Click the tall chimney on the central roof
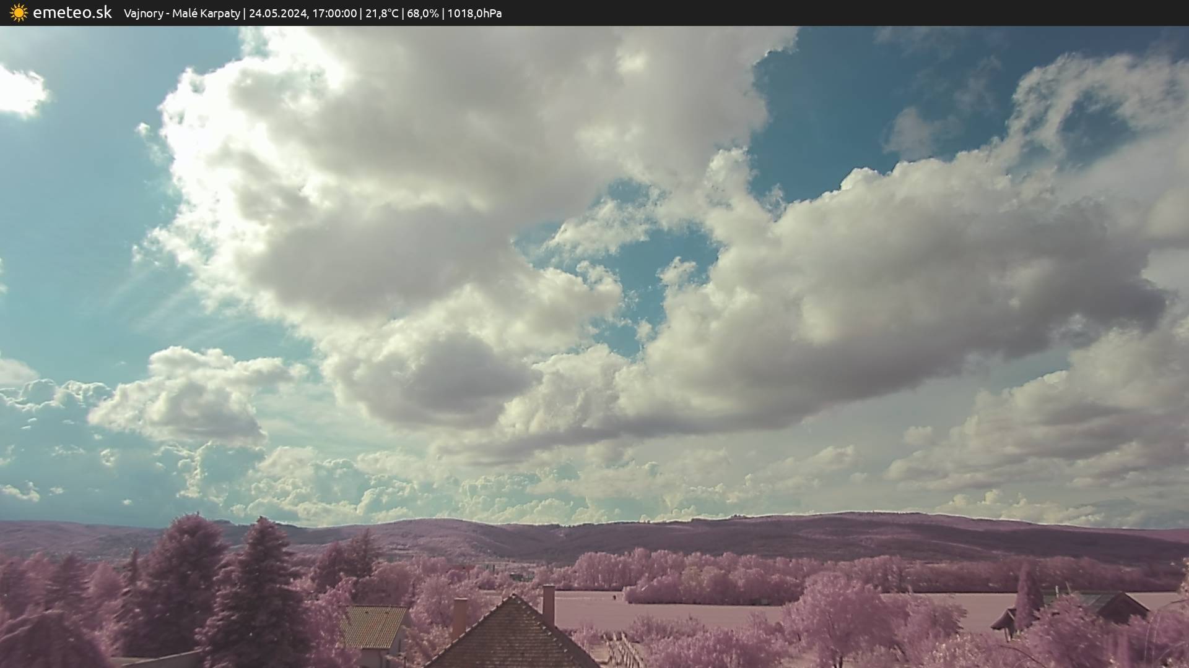The image size is (1189, 668). (x=549, y=605)
